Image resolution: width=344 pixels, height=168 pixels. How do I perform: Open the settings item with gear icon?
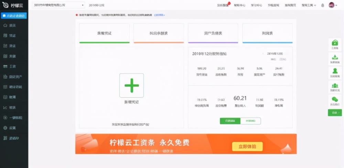[14, 128]
